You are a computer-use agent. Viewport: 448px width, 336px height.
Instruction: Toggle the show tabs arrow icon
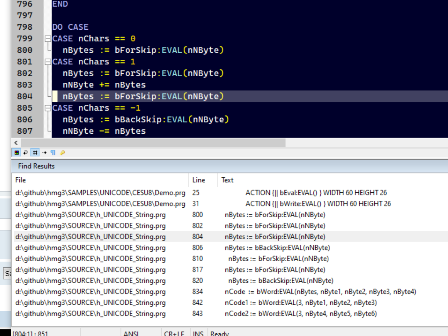coord(44,153)
